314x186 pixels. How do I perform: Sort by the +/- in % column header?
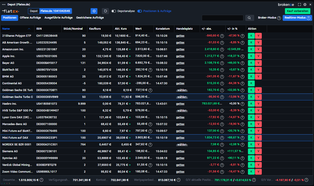pyautogui.click(x=232, y=29)
